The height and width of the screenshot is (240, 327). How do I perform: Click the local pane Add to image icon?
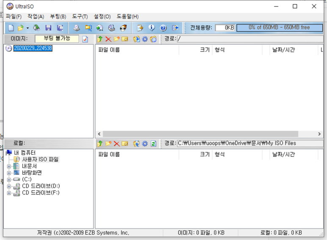136,143
